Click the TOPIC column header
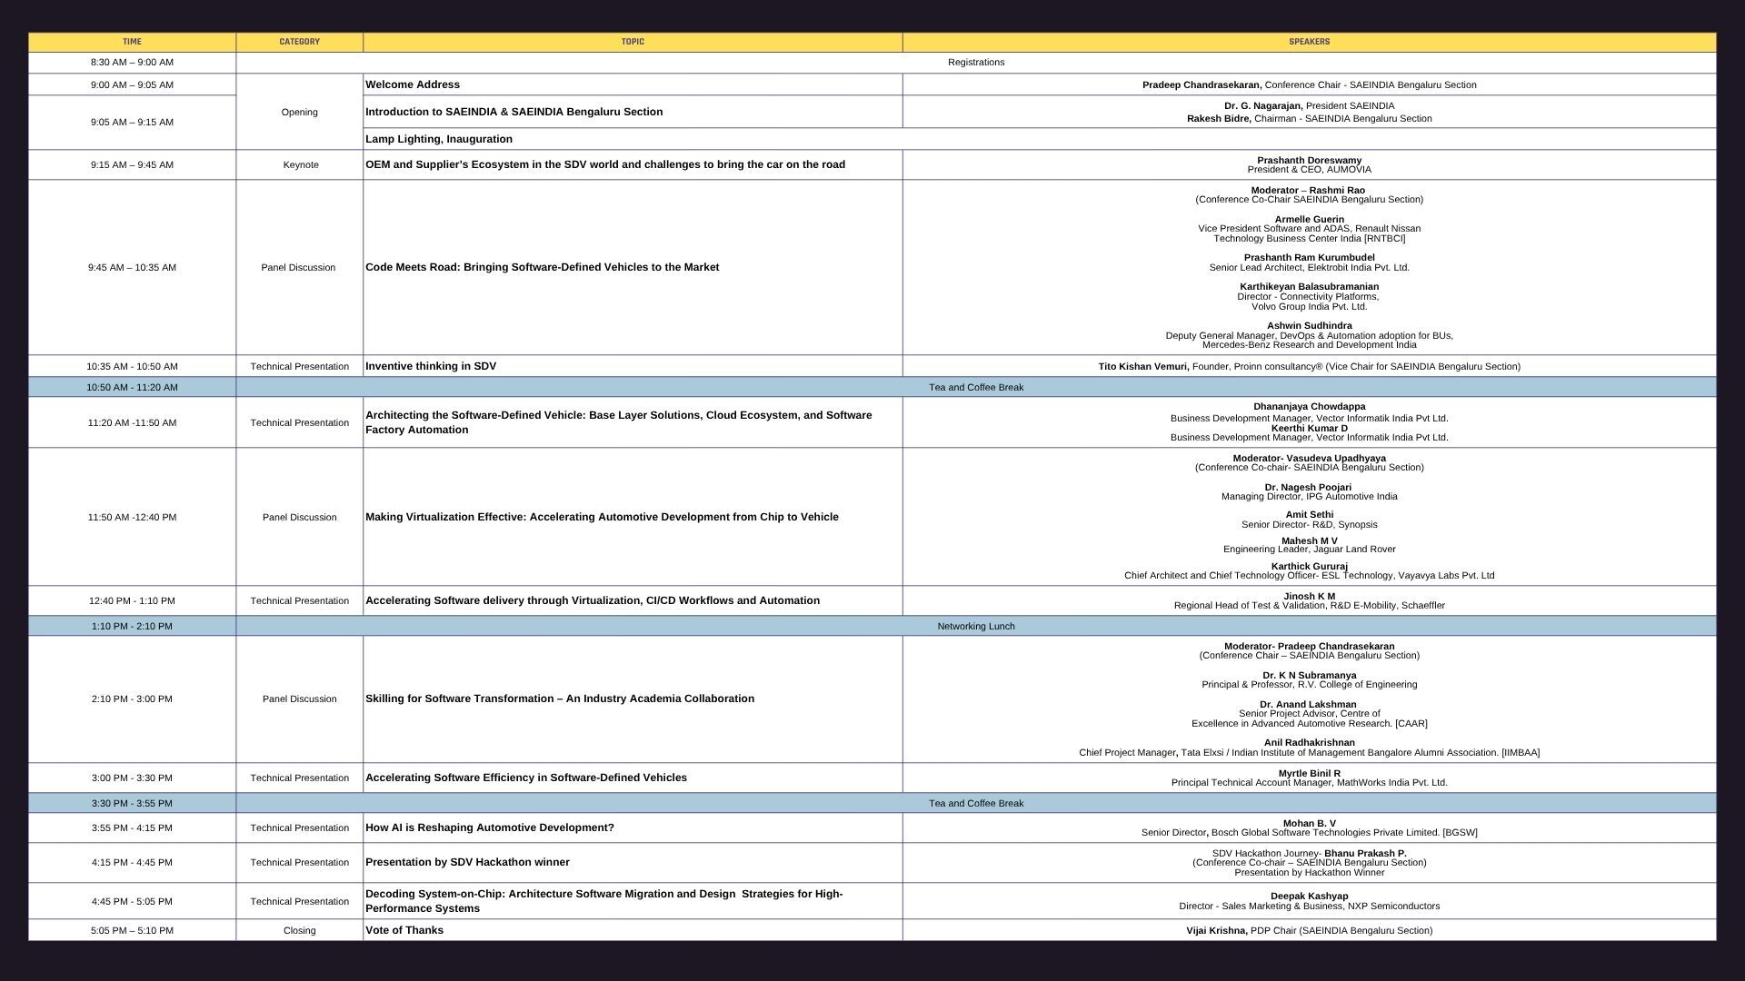 point(633,41)
